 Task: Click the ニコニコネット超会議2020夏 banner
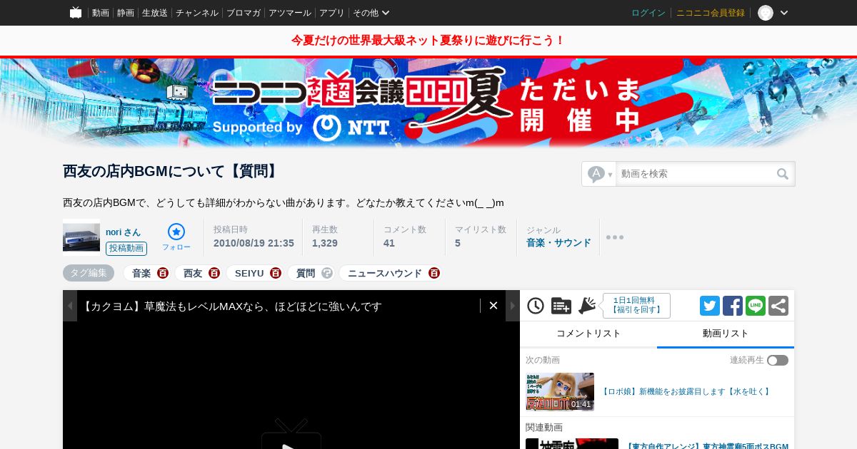point(428,103)
